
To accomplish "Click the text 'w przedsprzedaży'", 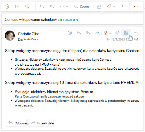I will 28,74.
